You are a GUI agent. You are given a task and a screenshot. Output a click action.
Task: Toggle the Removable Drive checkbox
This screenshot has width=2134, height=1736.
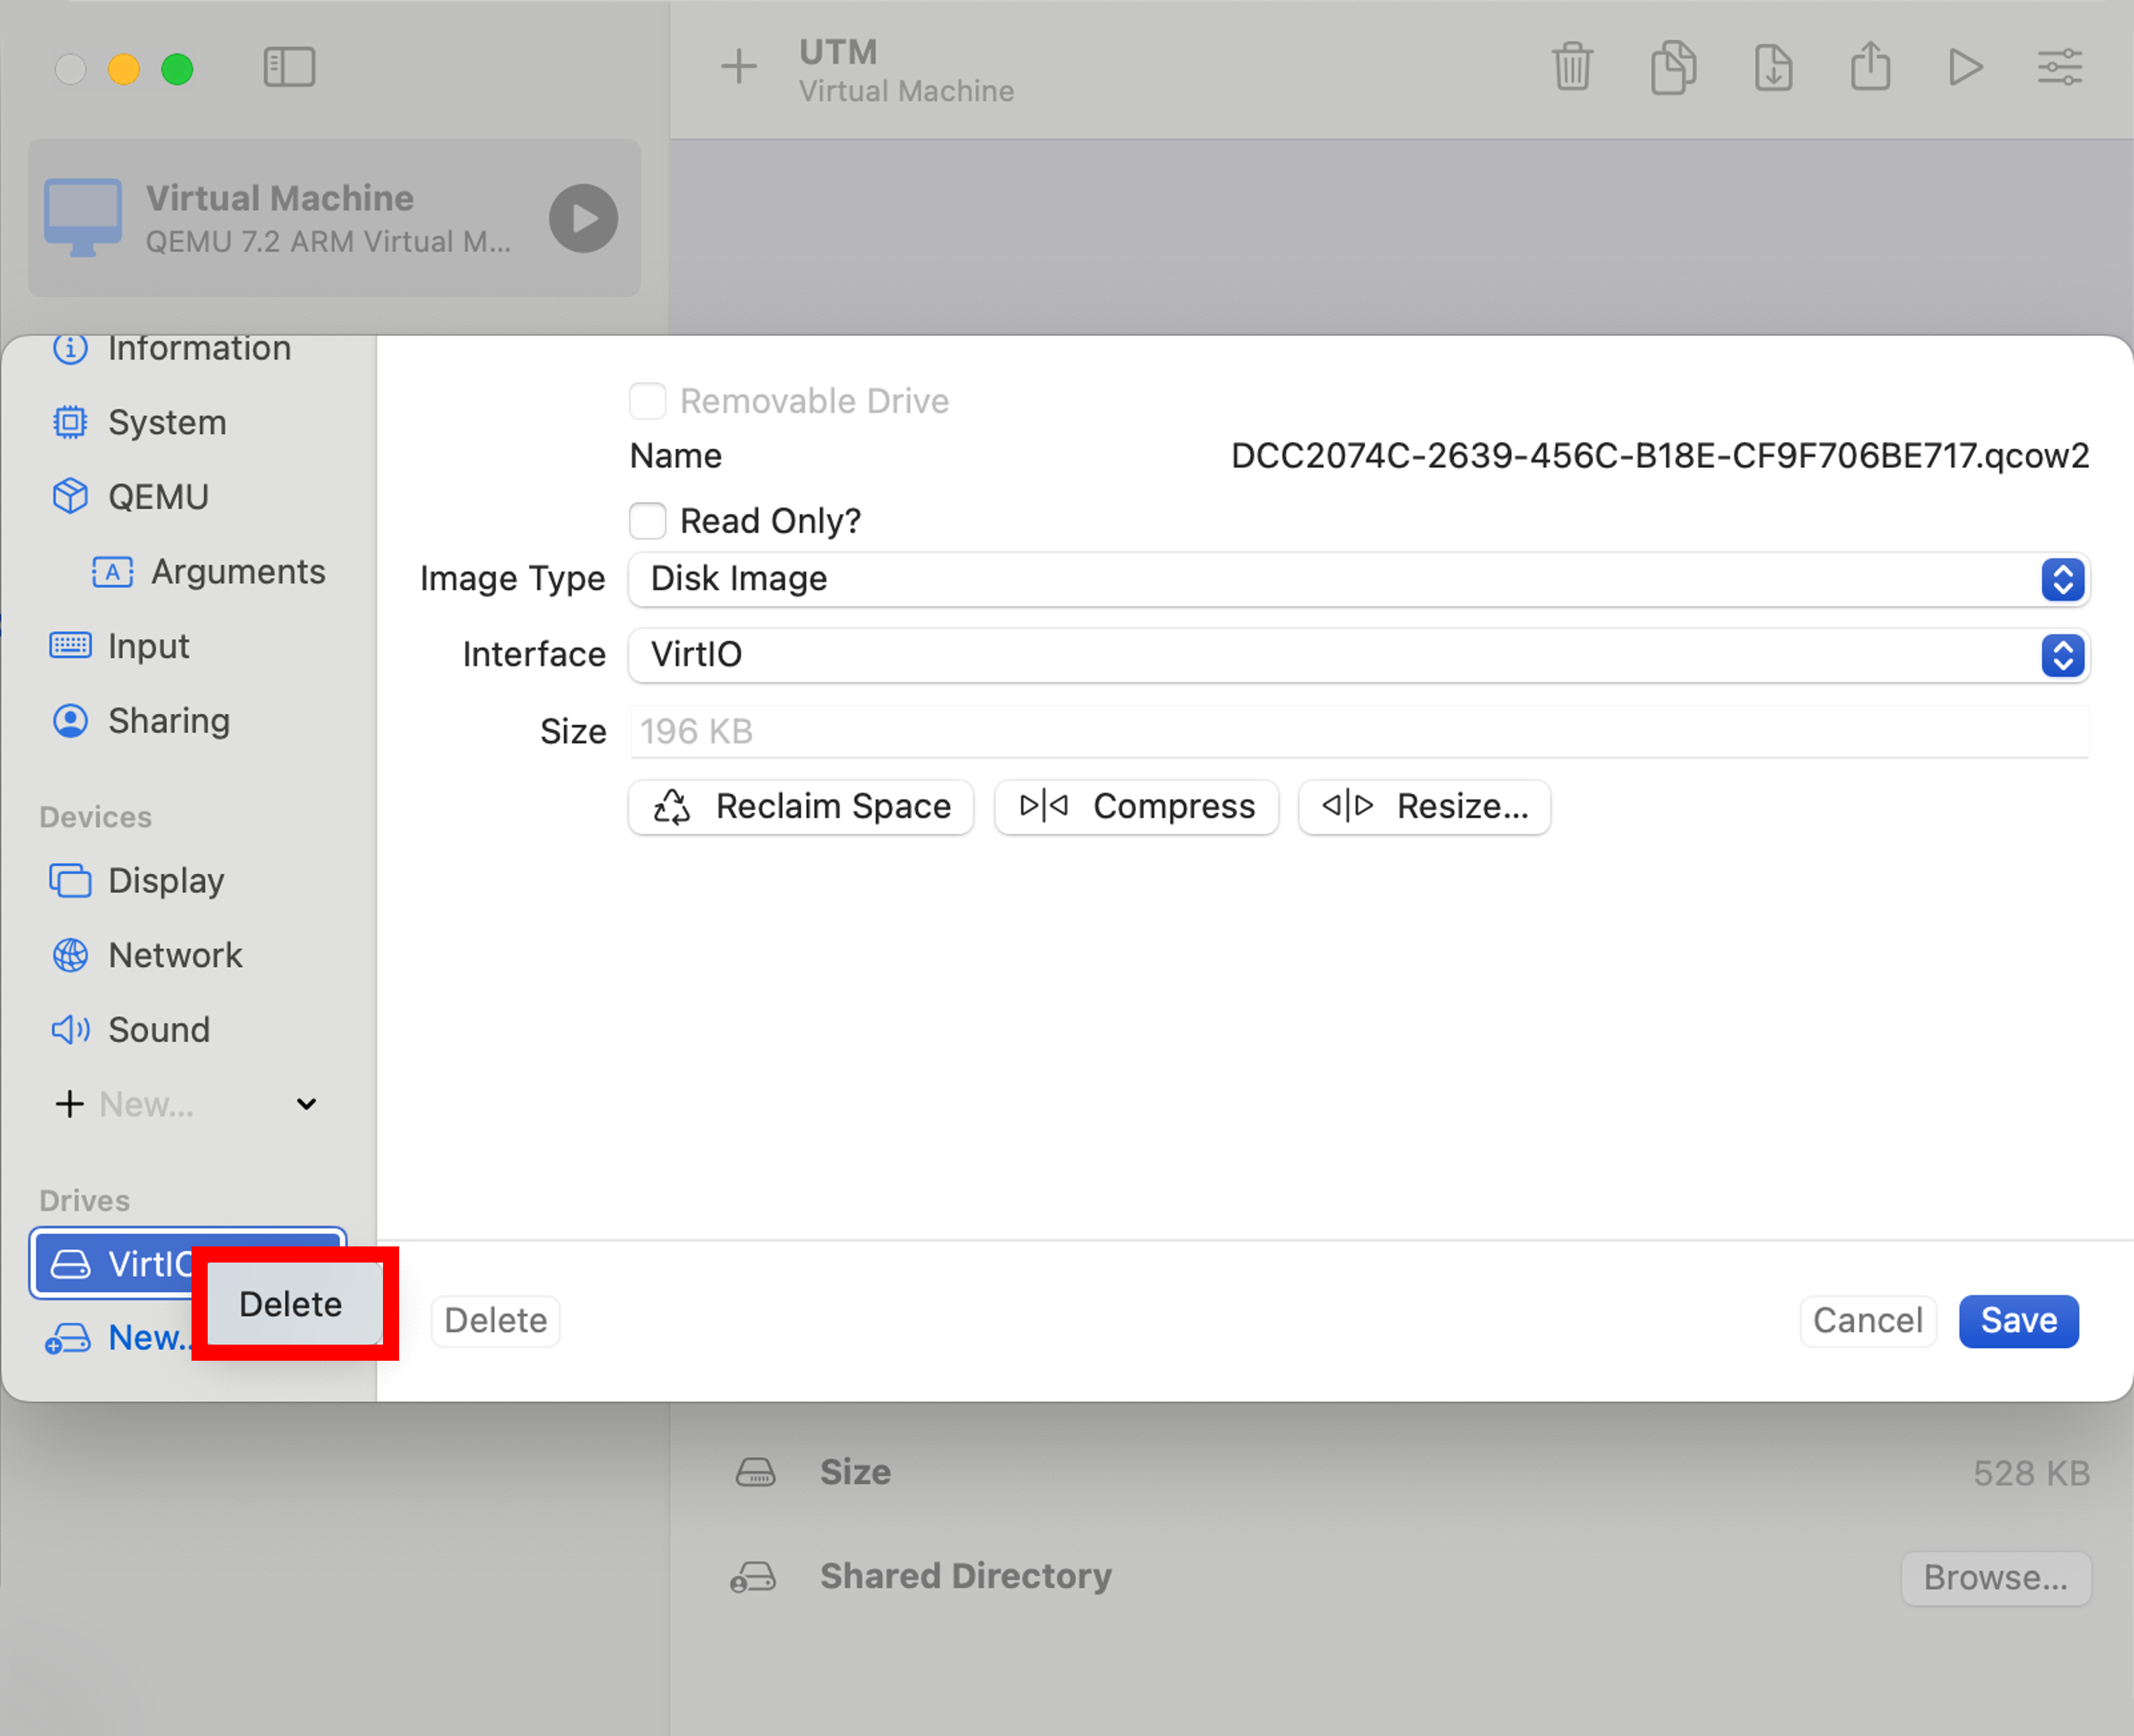[648, 401]
